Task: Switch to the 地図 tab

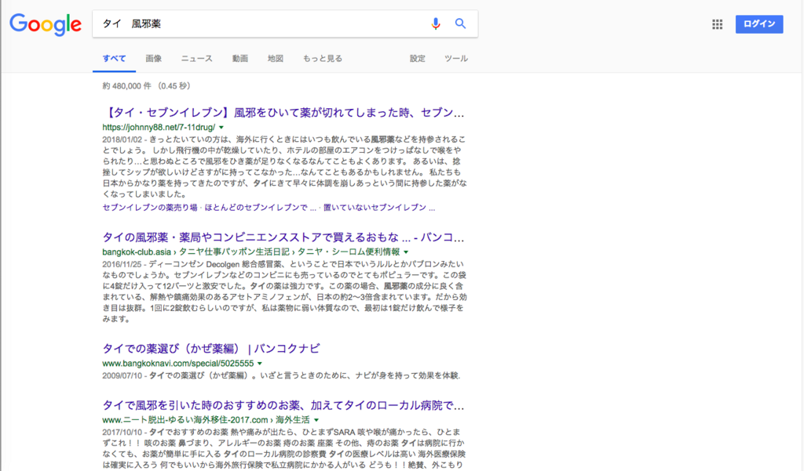Action: (276, 58)
